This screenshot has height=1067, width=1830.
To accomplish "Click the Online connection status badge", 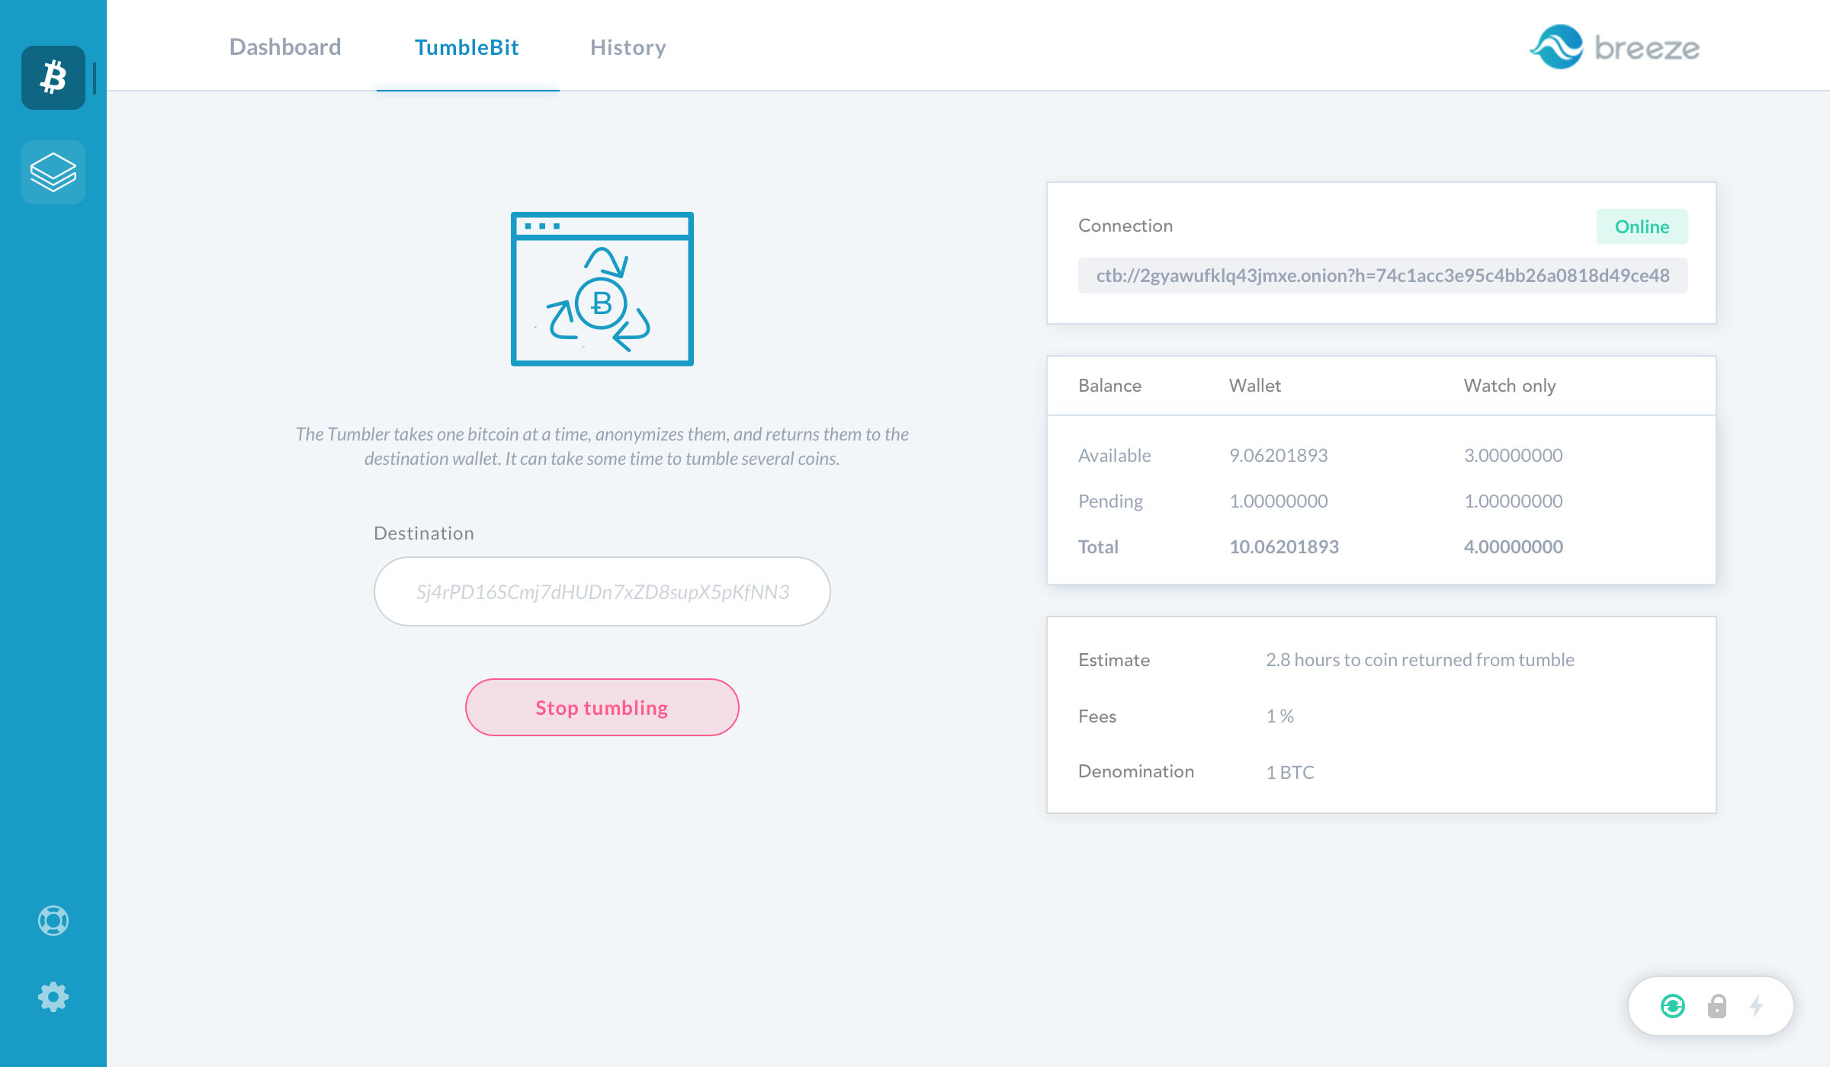I will 1642,226.
